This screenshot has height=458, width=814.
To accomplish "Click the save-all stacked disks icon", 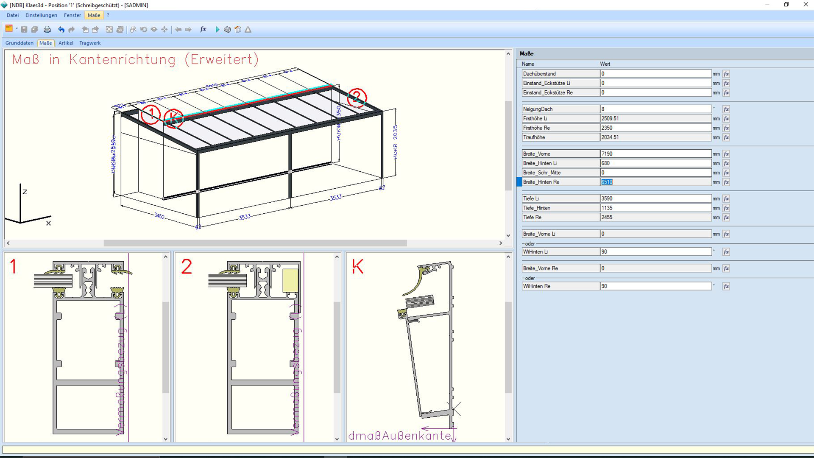I will click(x=35, y=29).
